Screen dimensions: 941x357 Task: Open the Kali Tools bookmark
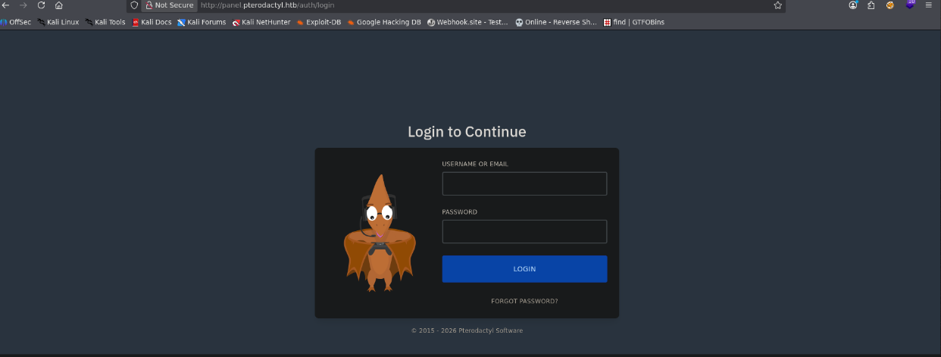coord(105,22)
